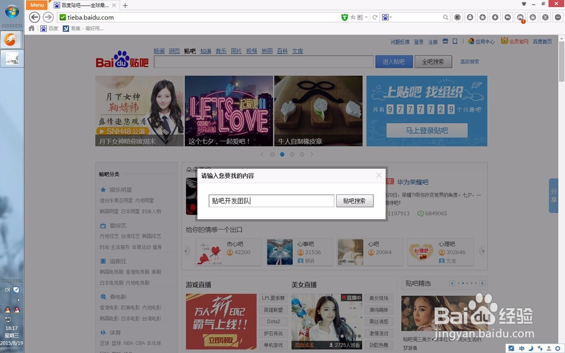565x353 pixels.
Task: Open the 新闻 navigation link
Action: pos(159,51)
